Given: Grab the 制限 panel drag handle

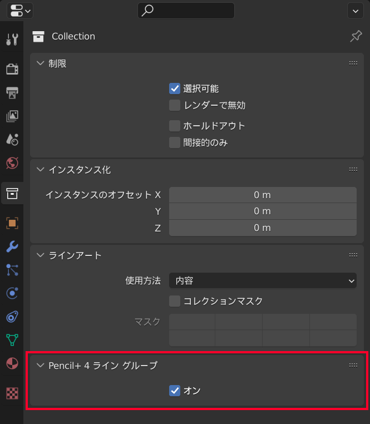Looking at the screenshot, I should click(x=353, y=63).
